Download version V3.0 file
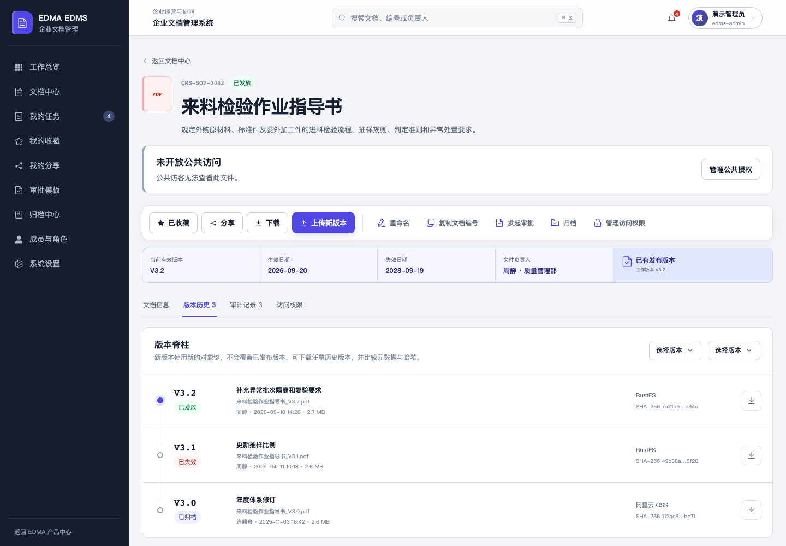Viewport: 786px width, 546px height. [752, 510]
